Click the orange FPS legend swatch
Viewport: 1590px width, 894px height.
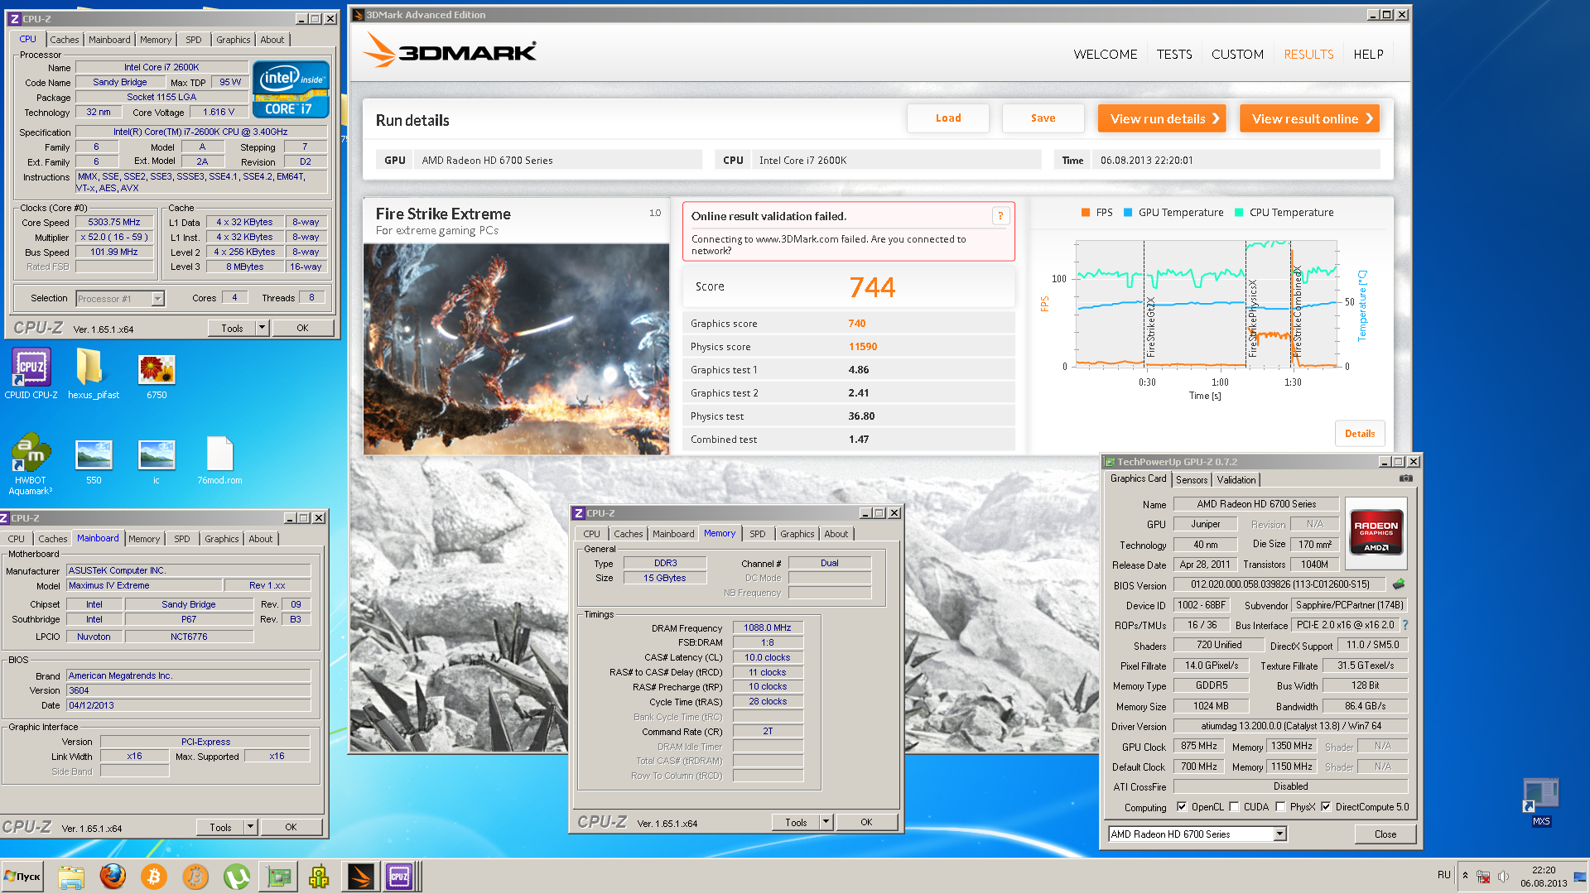coord(1085,213)
